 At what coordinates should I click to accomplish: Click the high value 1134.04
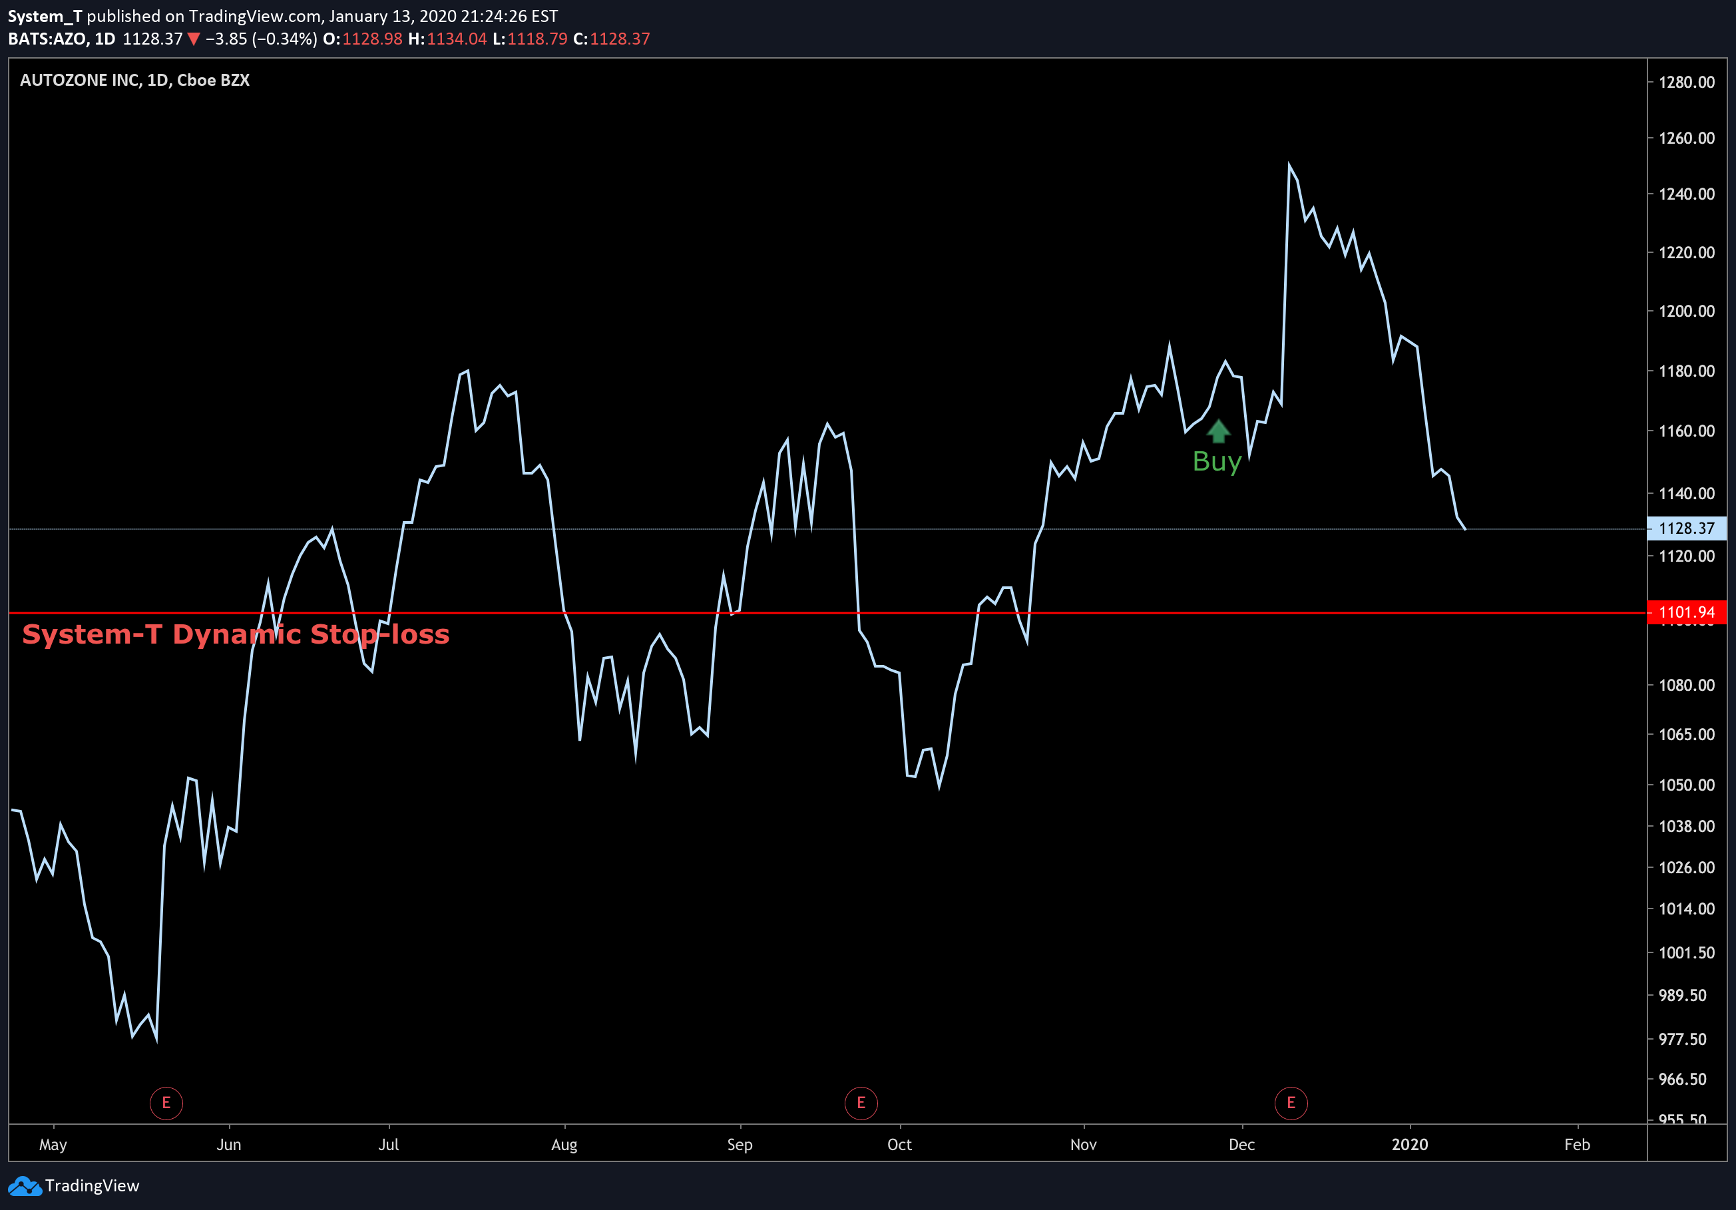457,39
